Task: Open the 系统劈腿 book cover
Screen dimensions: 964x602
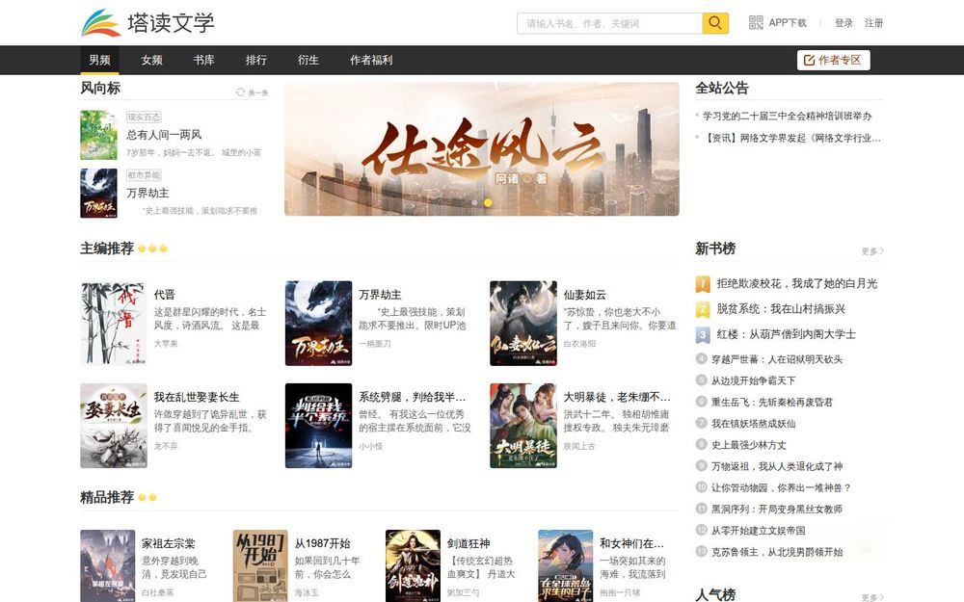Action: (x=318, y=426)
